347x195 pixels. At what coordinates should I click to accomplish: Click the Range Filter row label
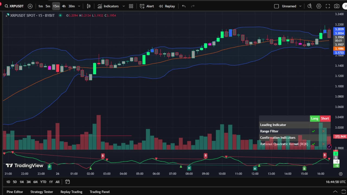269,131
